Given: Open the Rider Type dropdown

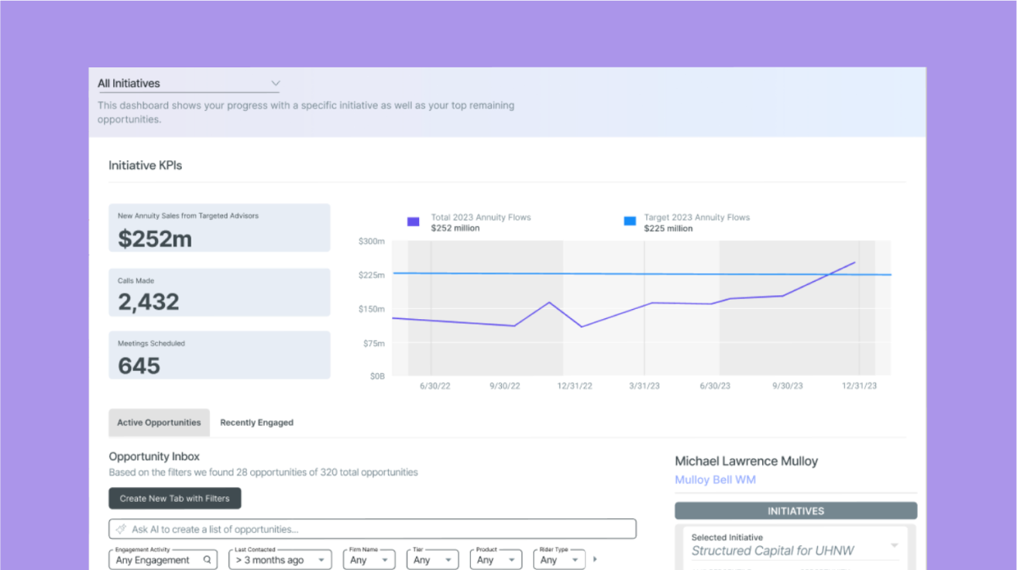Looking at the screenshot, I should (x=558, y=559).
